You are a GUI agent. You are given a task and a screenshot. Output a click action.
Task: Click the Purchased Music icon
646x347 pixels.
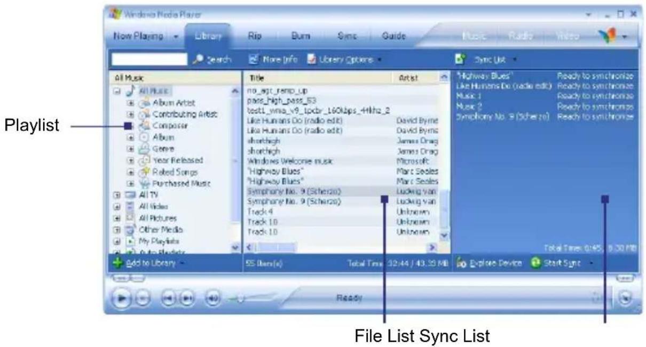click(x=145, y=183)
